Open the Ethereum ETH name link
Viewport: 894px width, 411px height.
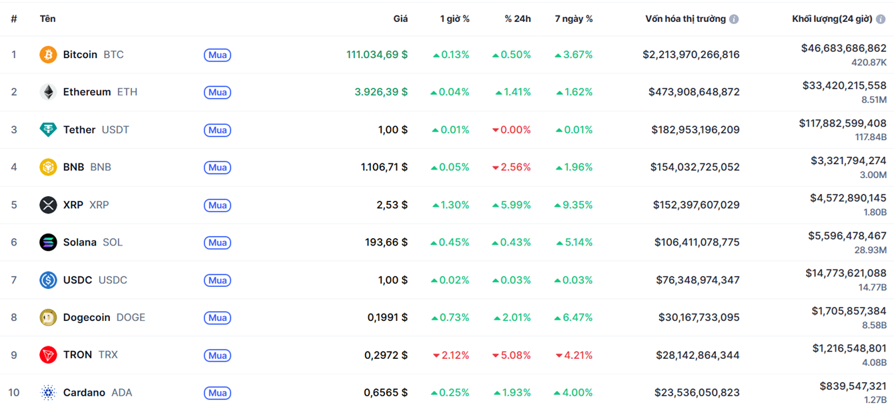pos(99,92)
